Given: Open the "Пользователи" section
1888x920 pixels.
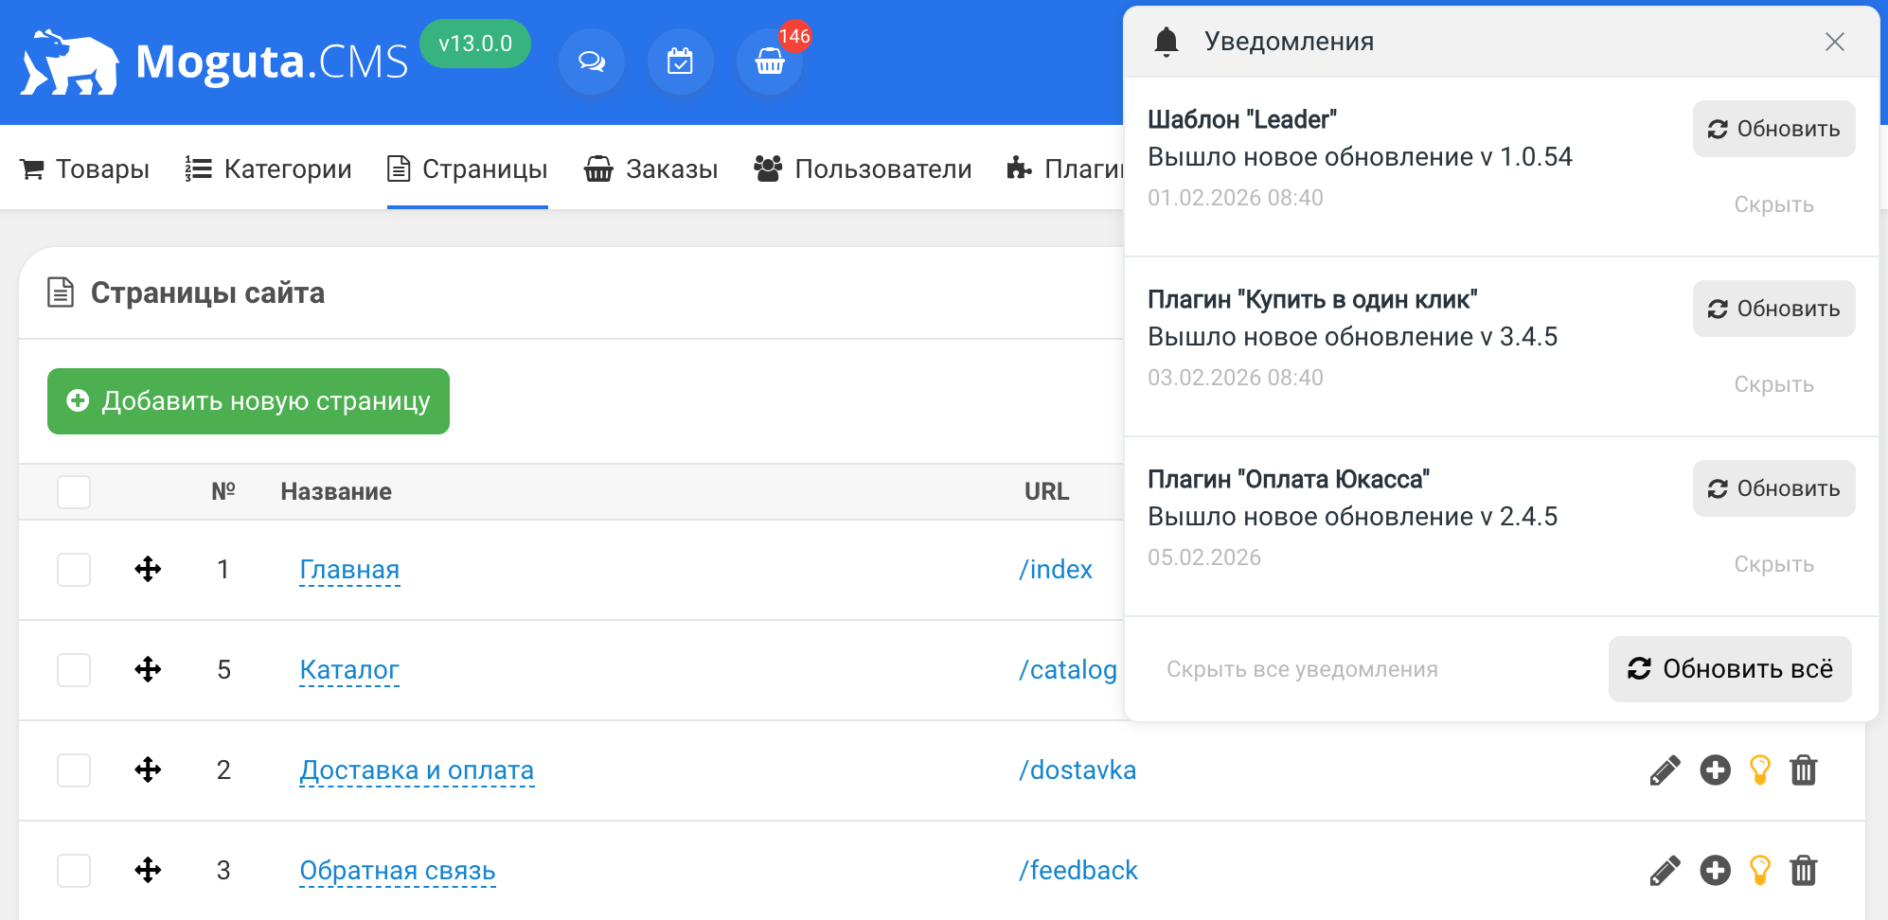Looking at the screenshot, I should point(863,168).
